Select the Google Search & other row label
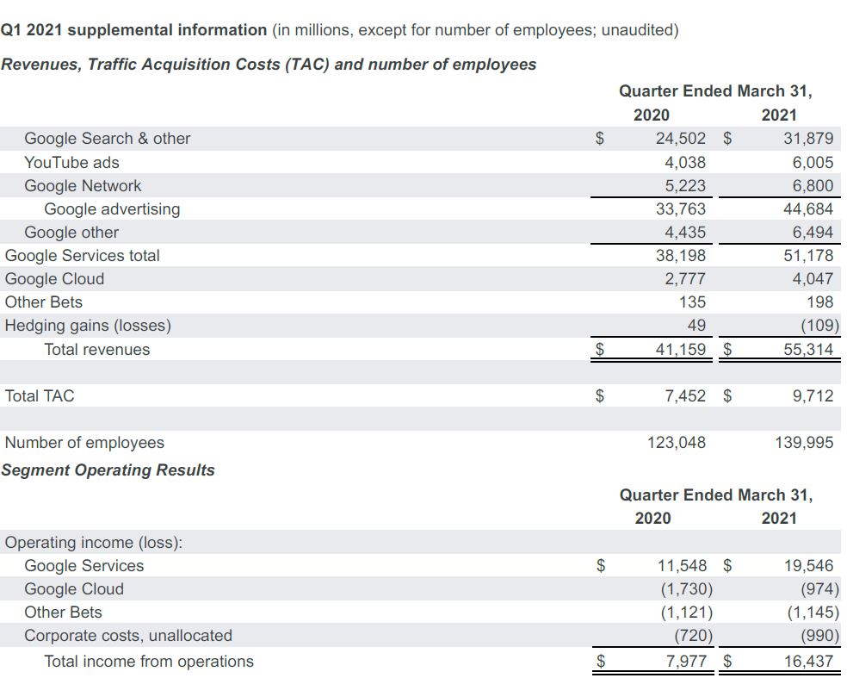This screenshot has height=678, width=847. click(x=108, y=139)
